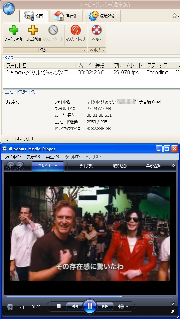
Task: Switch to the 録画 tab
Action: (34, 16)
